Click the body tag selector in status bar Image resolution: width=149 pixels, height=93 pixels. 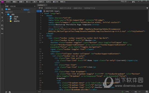(39, 92)
